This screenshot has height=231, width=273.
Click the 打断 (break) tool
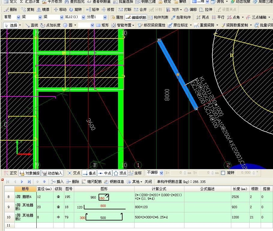[x=125, y=10]
